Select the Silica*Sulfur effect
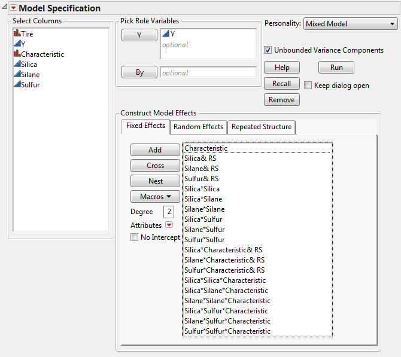 257,219
